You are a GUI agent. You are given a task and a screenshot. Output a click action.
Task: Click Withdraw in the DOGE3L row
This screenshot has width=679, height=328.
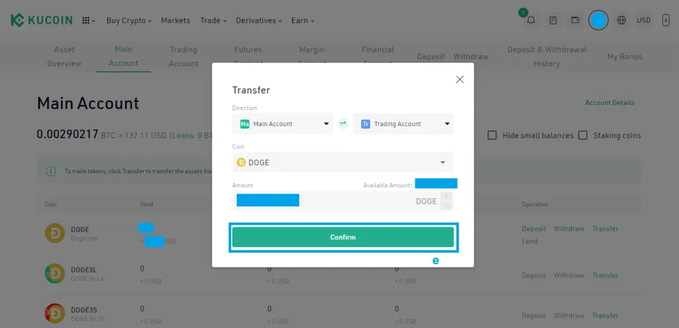coord(569,275)
